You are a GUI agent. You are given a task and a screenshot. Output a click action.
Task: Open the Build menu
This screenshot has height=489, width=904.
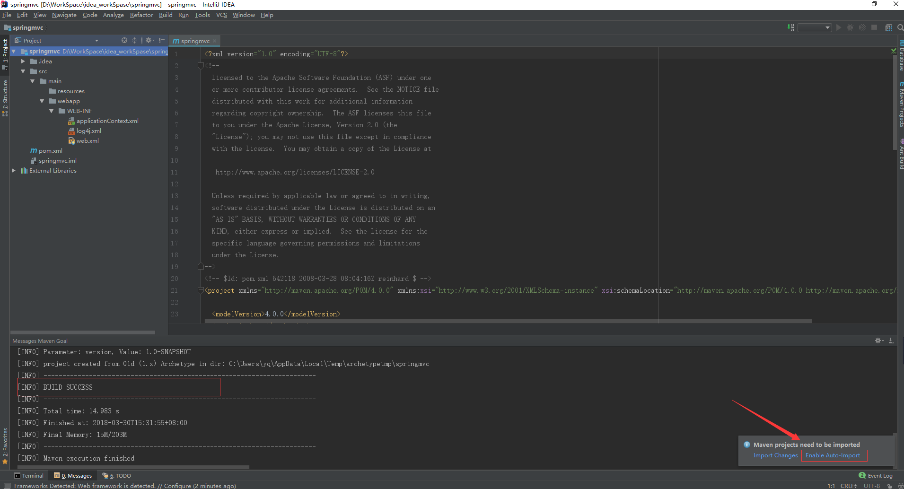[x=166, y=15]
